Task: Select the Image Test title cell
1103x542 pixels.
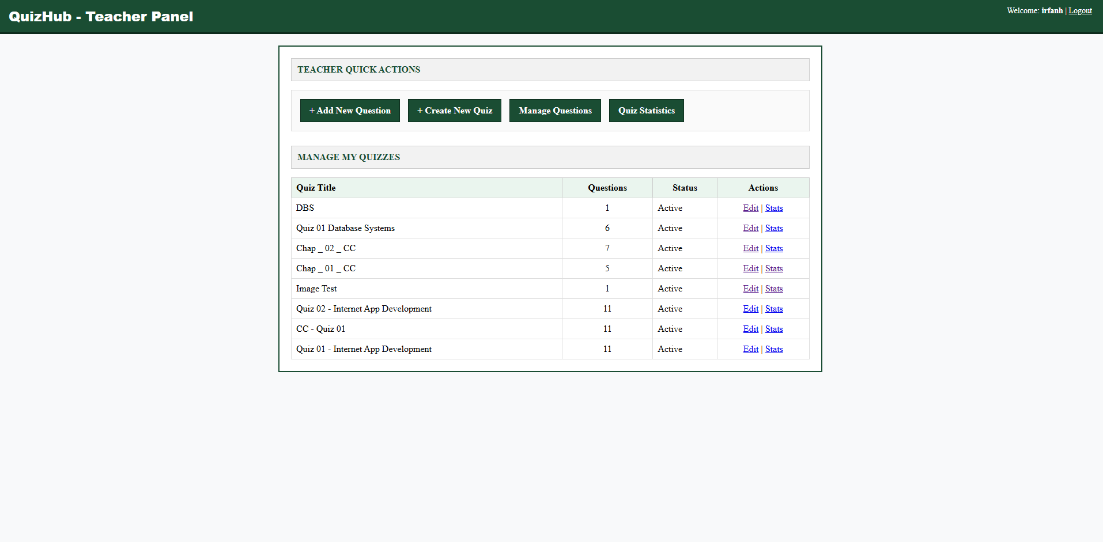Action: point(426,289)
